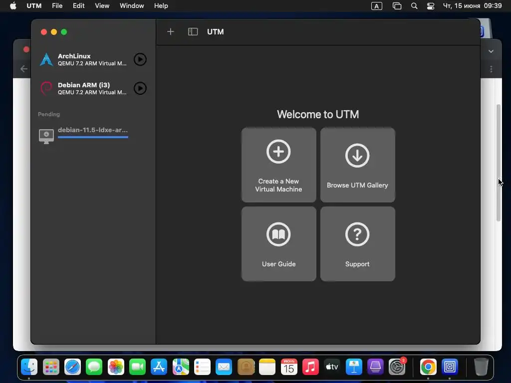The width and height of the screenshot is (511, 383).
Task: Open System Settings from the Dock
Action: coord(397,367)
